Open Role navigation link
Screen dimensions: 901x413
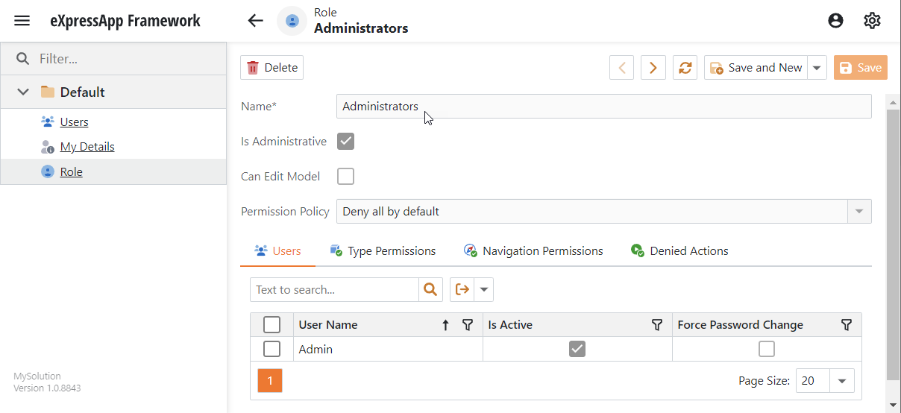point(72,171)
